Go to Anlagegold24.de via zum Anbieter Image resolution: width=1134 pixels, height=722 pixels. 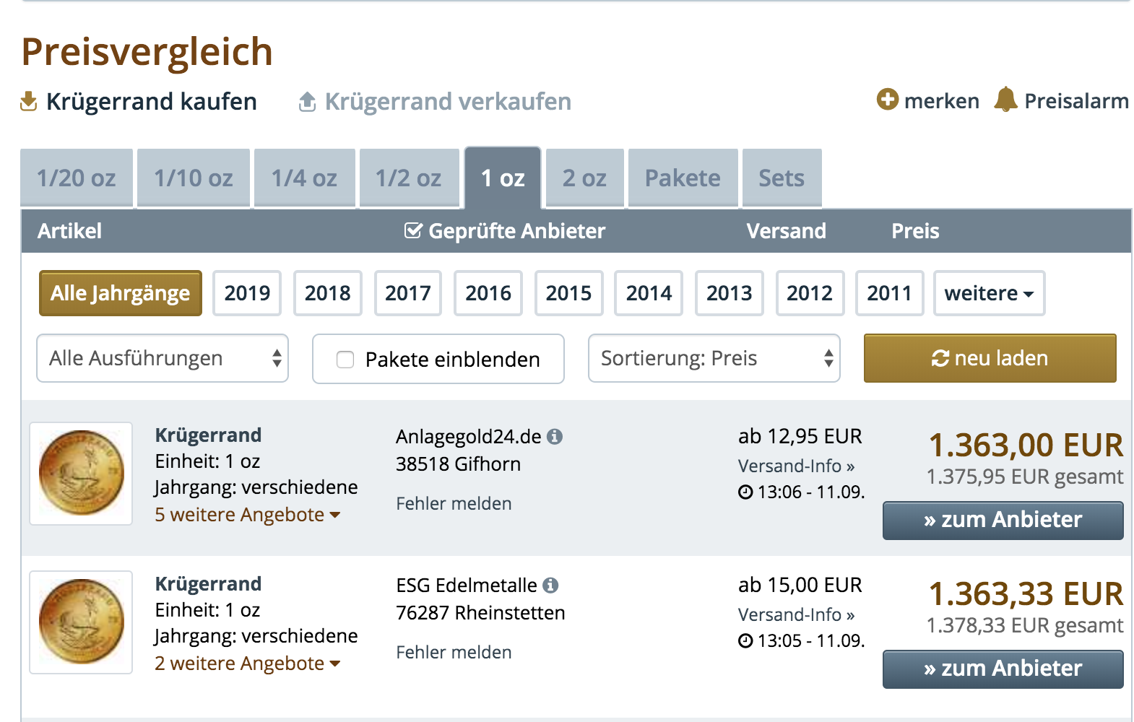point(1003,520)
